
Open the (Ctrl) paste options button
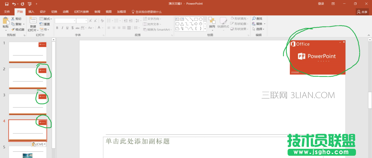(x=38, y=144)
